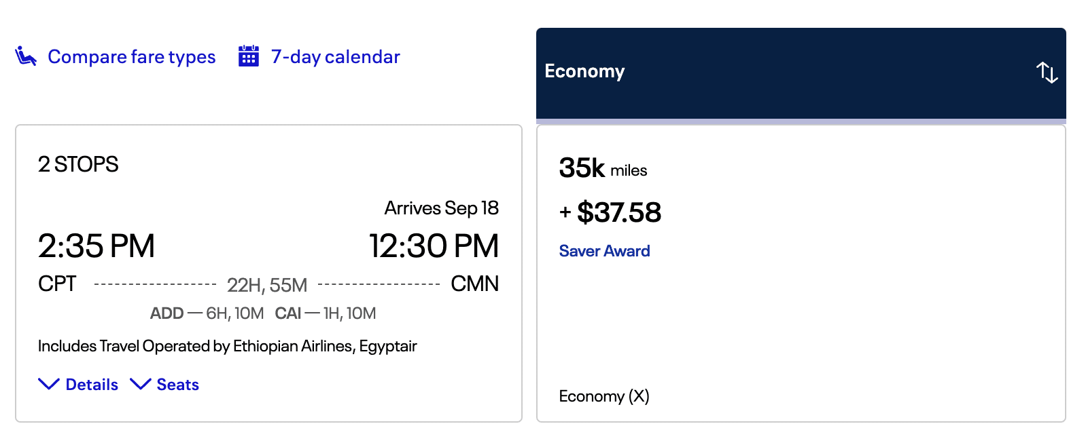1086x445 pixels.
Task: Sort results using the Economy sort arrows
Action: click(1047, 72)
